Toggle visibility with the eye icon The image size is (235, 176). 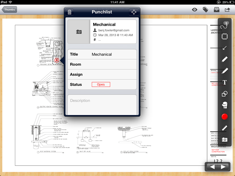click(x=195, y=10)
